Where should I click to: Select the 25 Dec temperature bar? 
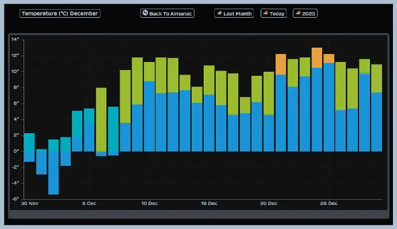tap(329, 103)
